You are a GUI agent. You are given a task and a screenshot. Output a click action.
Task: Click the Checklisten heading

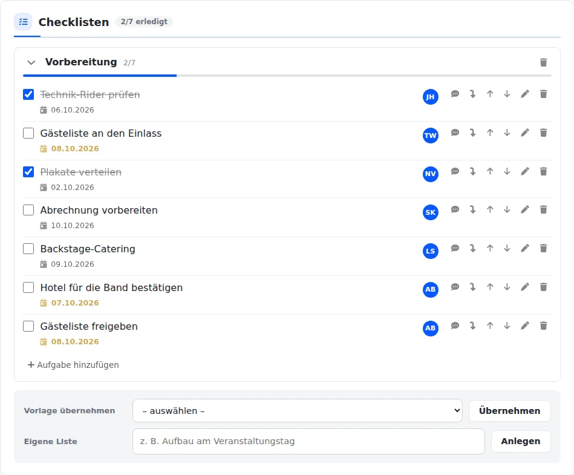[74, 22]
